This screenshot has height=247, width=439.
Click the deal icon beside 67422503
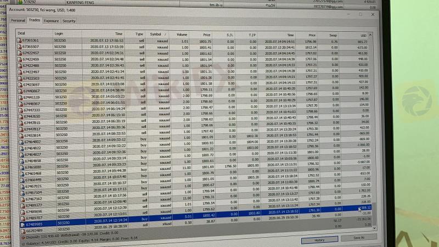(20, 78)
